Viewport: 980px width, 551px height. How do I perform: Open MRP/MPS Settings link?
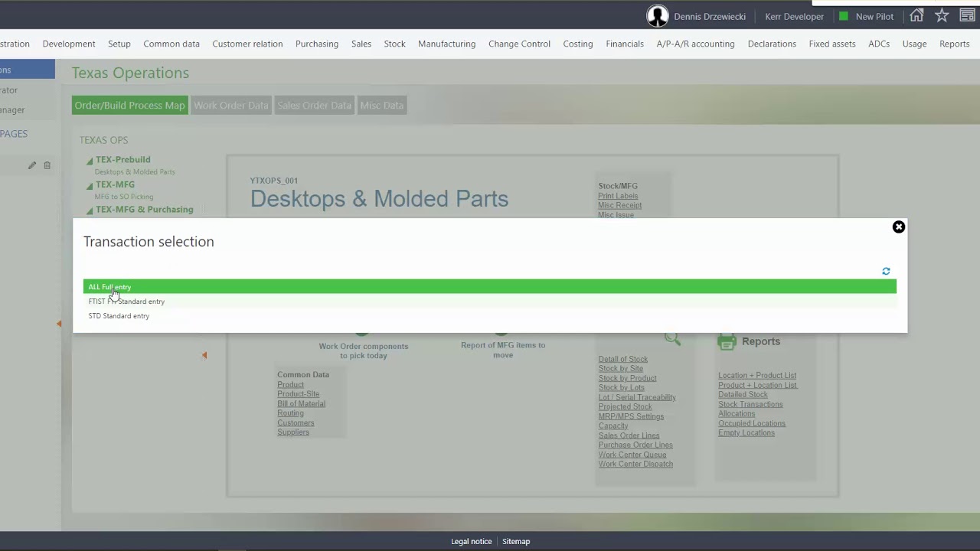tap(631, 416)
